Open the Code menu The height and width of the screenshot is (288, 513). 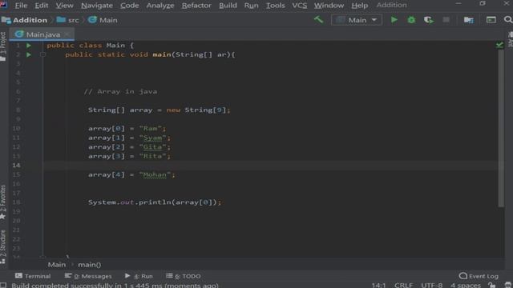[130, 6]
